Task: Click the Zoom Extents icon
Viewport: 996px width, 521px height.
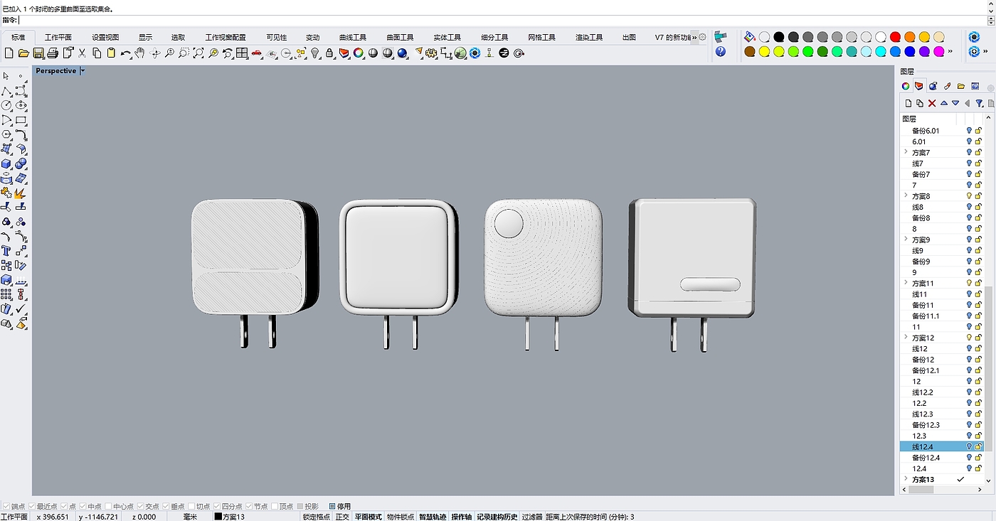Action: pos(198,53)
